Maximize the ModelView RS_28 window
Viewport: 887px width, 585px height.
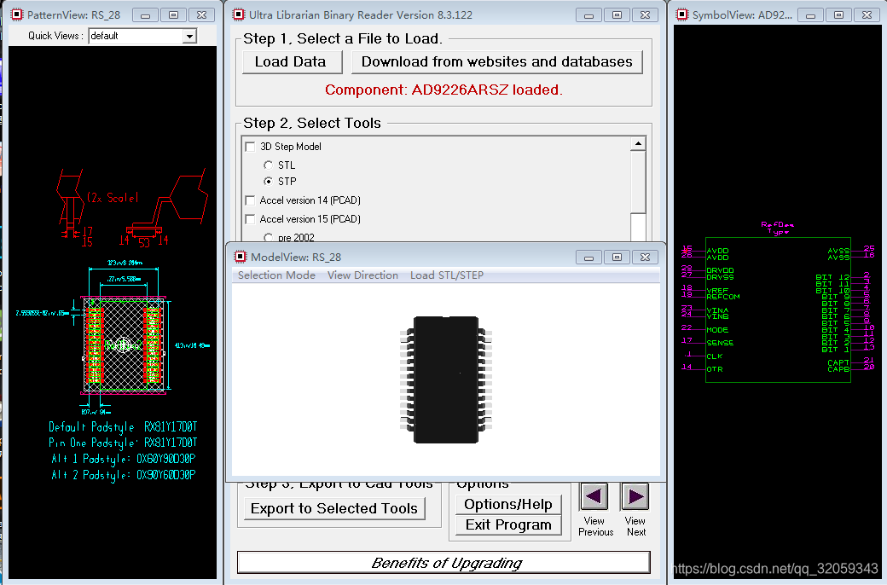[617, 258]
